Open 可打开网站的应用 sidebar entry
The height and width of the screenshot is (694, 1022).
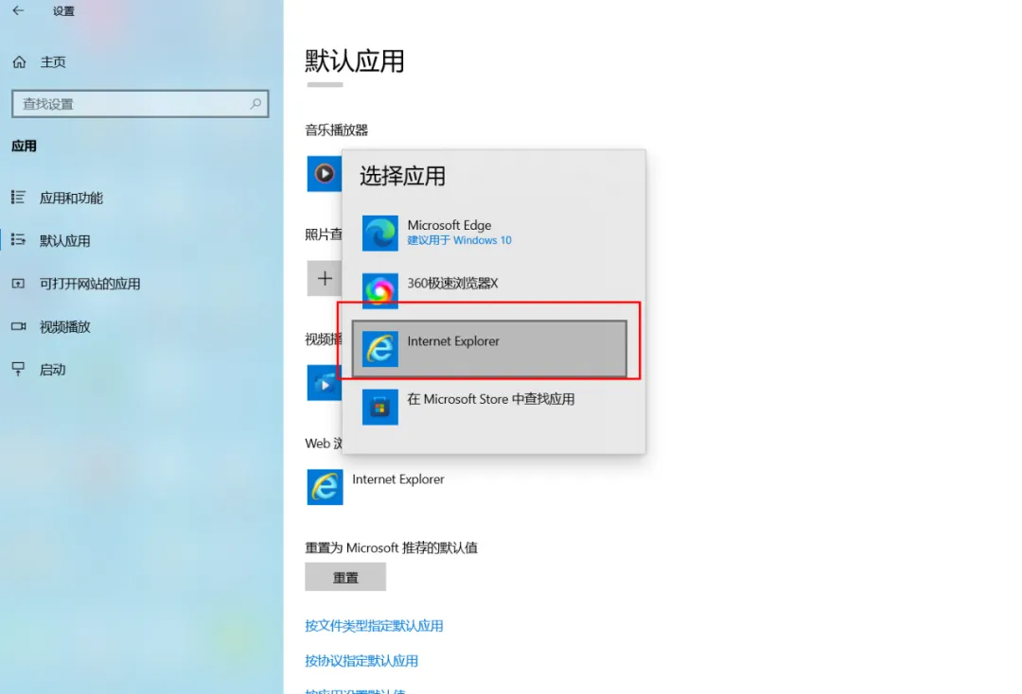(89, 284)
